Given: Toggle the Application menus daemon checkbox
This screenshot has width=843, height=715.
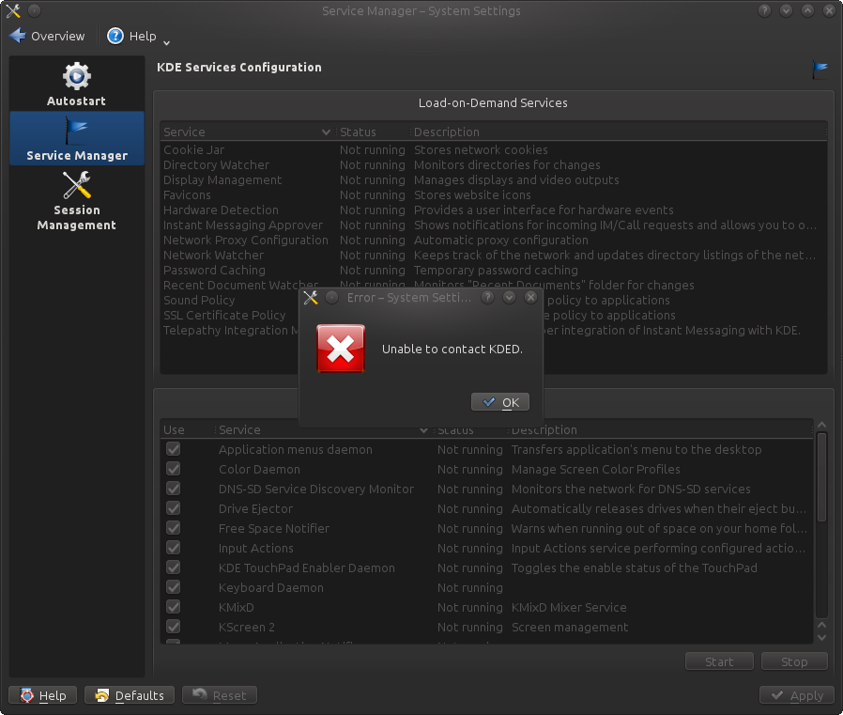Looking at the screenshot, I should (173, 449).
